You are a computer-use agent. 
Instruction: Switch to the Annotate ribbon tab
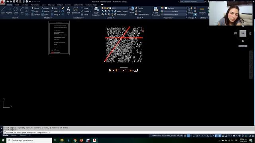[25, 5]
